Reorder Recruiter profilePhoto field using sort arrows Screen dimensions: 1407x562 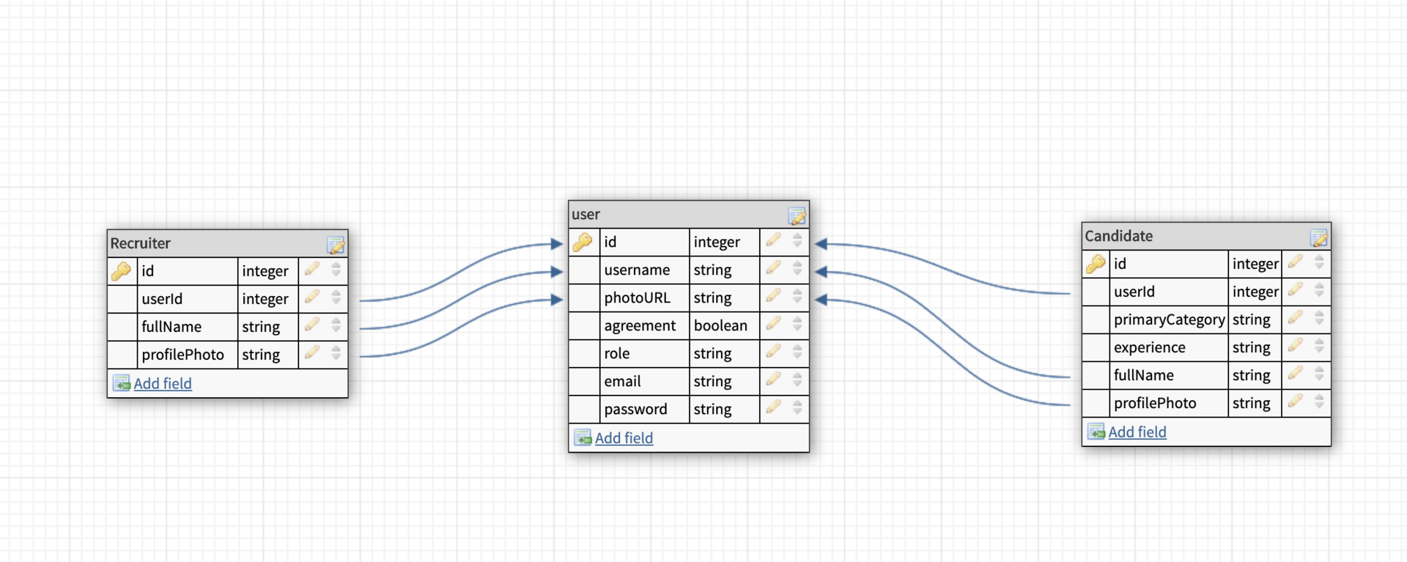336,353
